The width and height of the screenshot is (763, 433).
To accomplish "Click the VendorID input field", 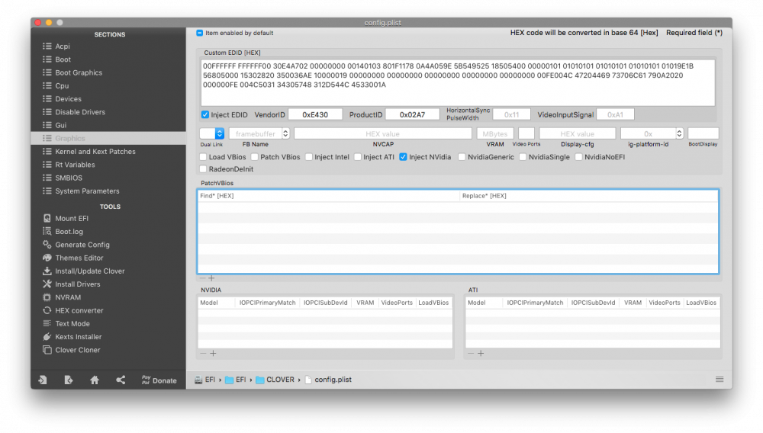I will [315, 114].
